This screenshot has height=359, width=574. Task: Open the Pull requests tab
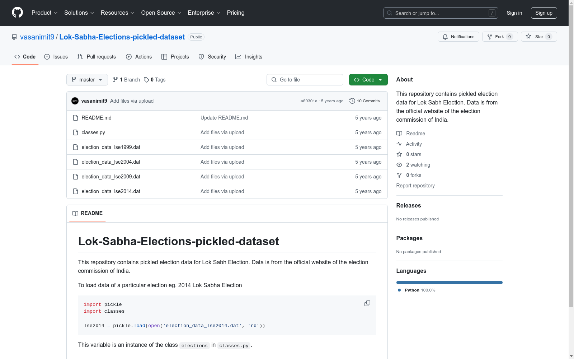(97, 57)
